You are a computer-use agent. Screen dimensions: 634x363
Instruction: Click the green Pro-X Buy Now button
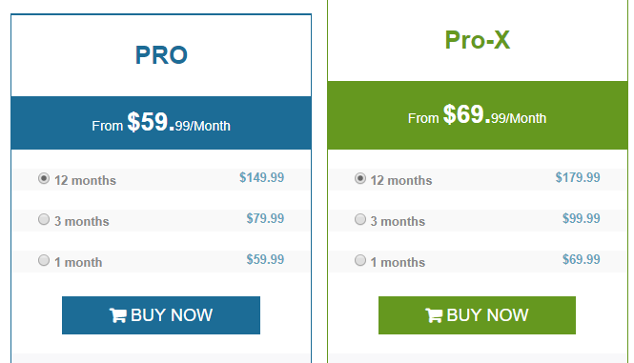click(477, 315)
